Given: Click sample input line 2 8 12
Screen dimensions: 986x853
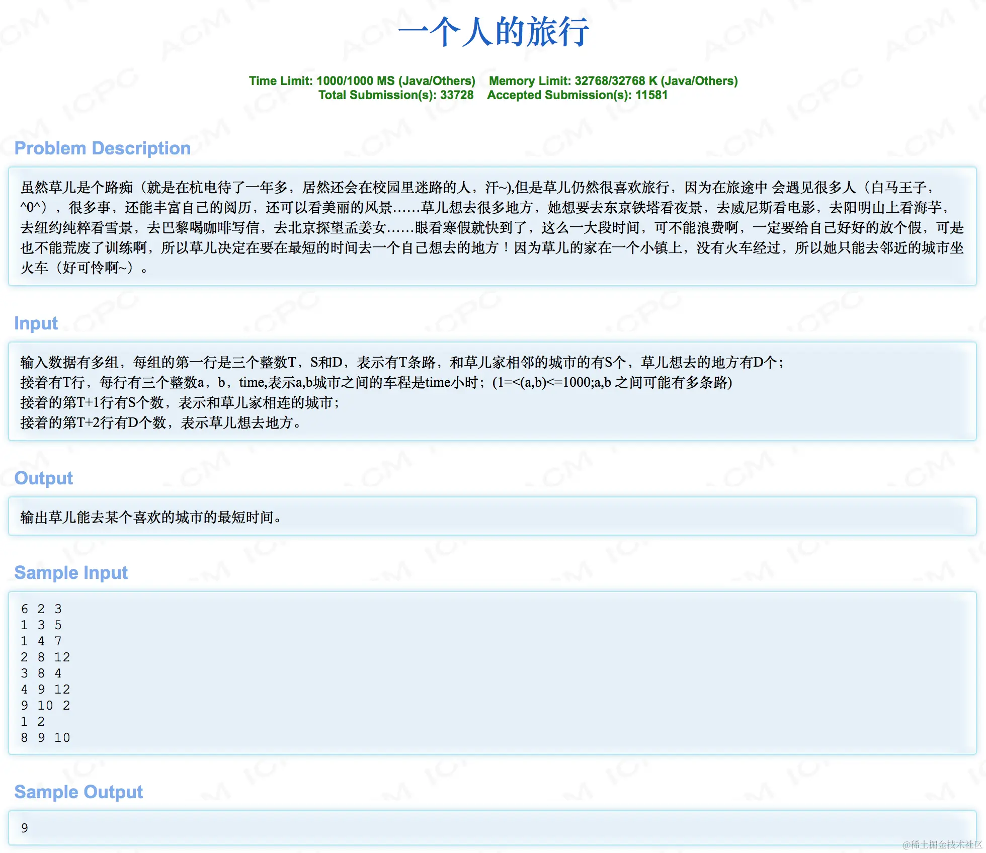Looking at the screenshot, I should point(45,657).
